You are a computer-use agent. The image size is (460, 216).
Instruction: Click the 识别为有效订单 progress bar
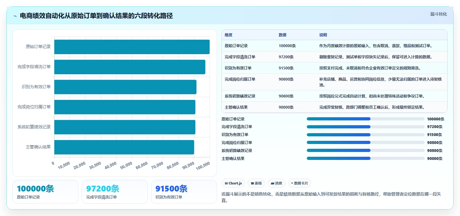(366, 135)
